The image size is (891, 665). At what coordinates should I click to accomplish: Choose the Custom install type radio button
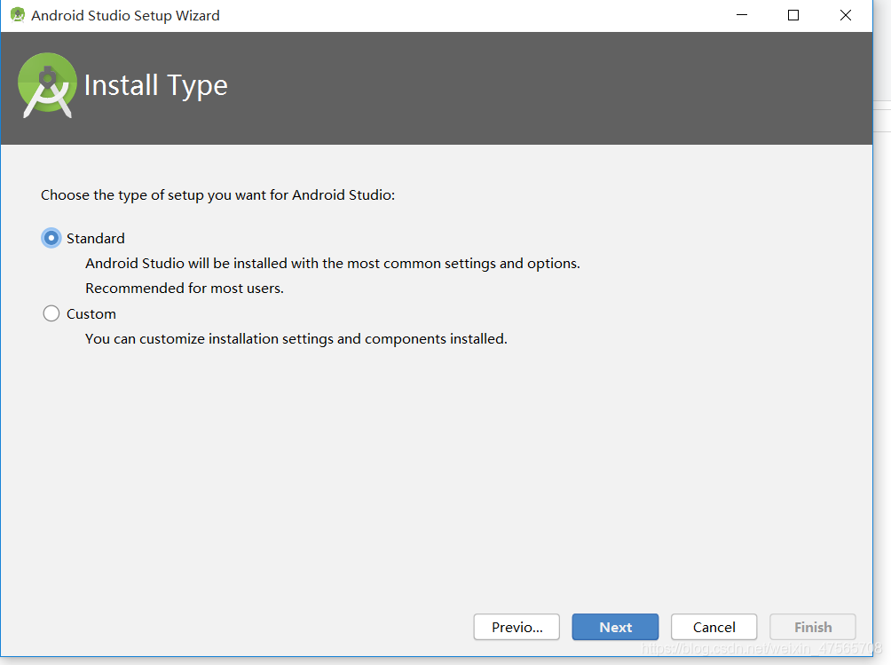[x=51, y=313]
